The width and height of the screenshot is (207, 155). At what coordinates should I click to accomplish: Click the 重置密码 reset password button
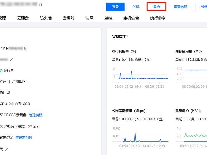[x=181, y=7]
